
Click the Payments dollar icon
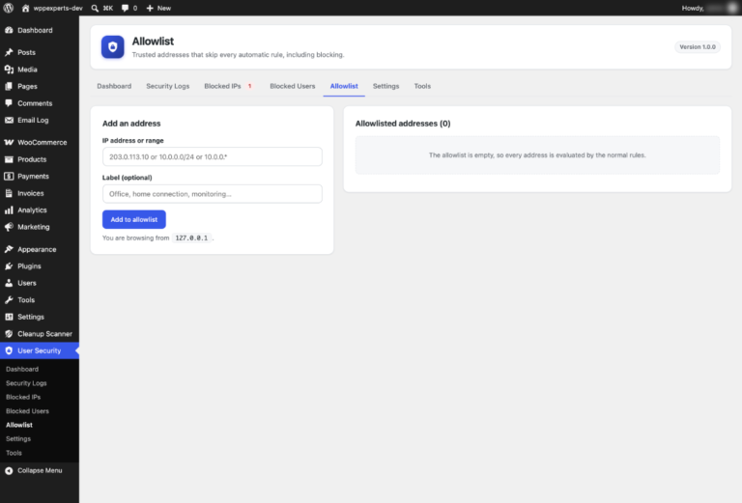click(9, 177)
